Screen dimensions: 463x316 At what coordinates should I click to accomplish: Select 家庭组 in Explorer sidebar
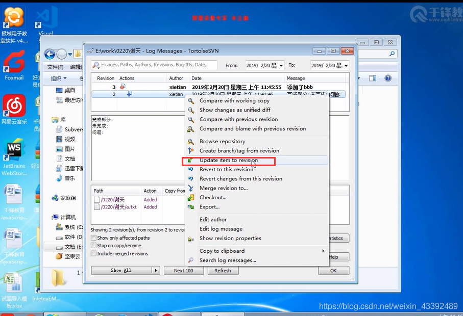point(68,198)
